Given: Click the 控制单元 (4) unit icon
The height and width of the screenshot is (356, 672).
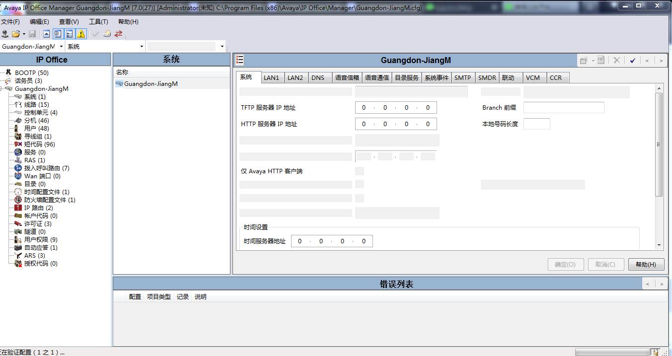Looking at the screenshot, I should (x=18, y=113).
